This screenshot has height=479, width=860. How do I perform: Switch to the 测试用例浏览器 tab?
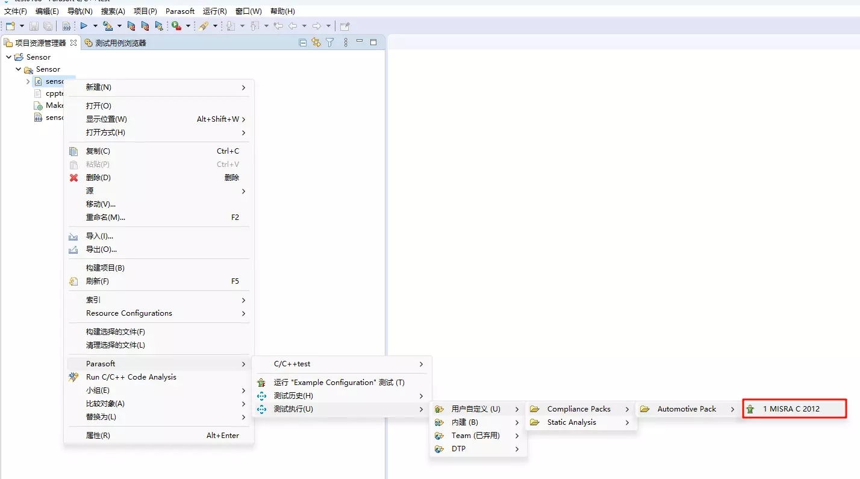pos(120,43)
